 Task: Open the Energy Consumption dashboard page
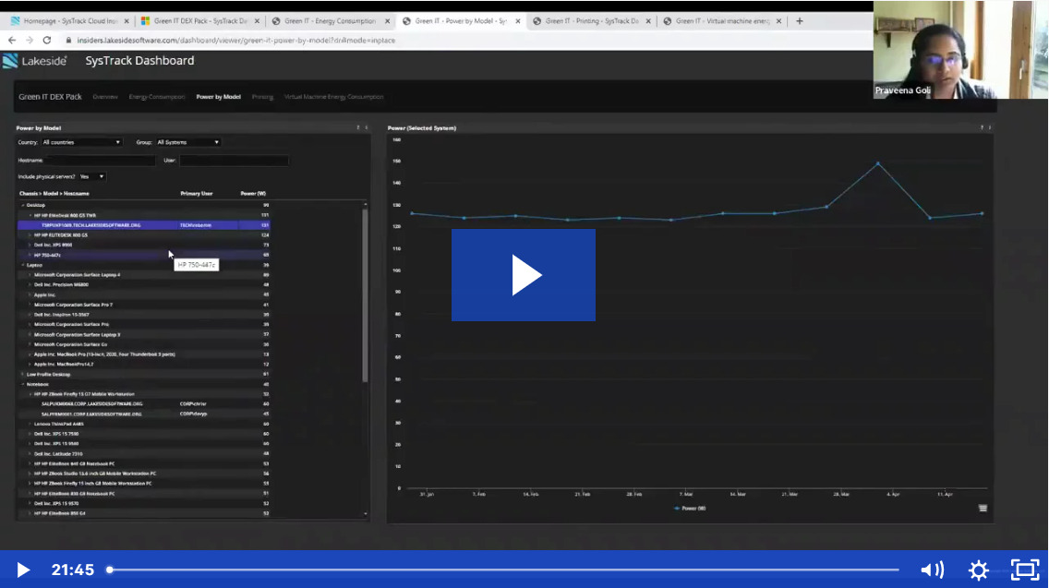click(157, 97)
